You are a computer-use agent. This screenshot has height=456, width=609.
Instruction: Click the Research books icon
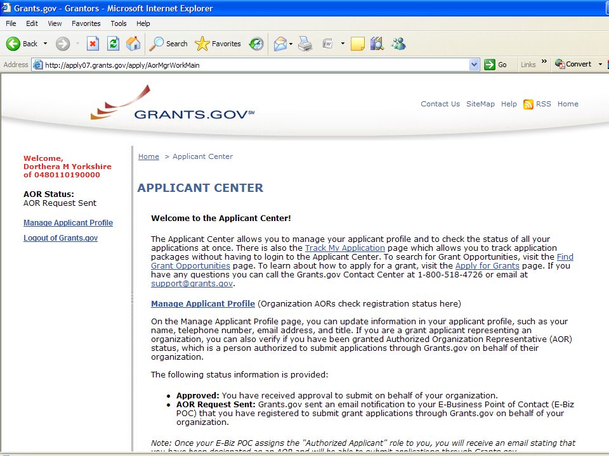[377, 44]
